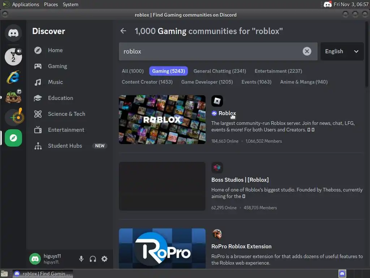
Task: Select Game Developer (1205) filter
Action: 207,82
